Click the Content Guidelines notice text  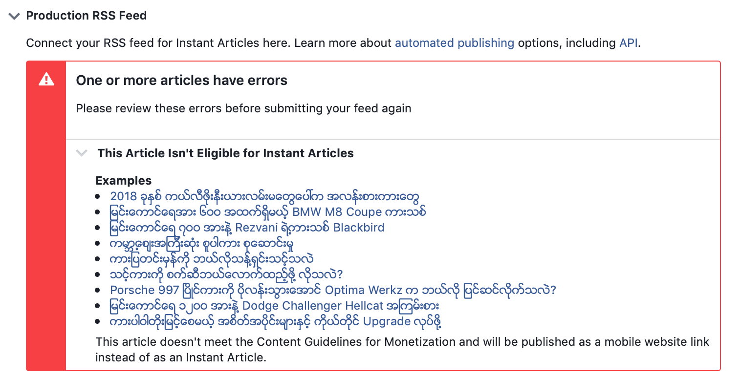[401, 348]
